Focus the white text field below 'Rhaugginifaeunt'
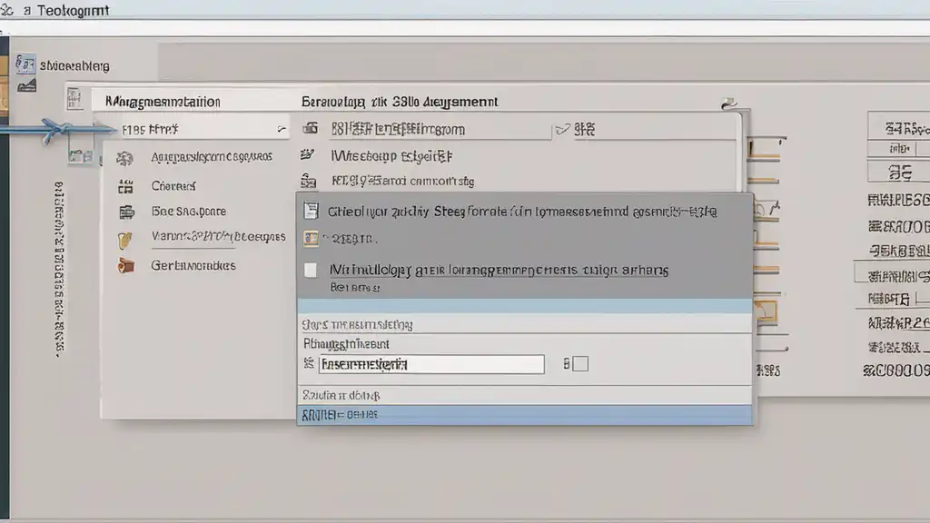Viewport: 930px width, 523px height. tap(431, 364)
